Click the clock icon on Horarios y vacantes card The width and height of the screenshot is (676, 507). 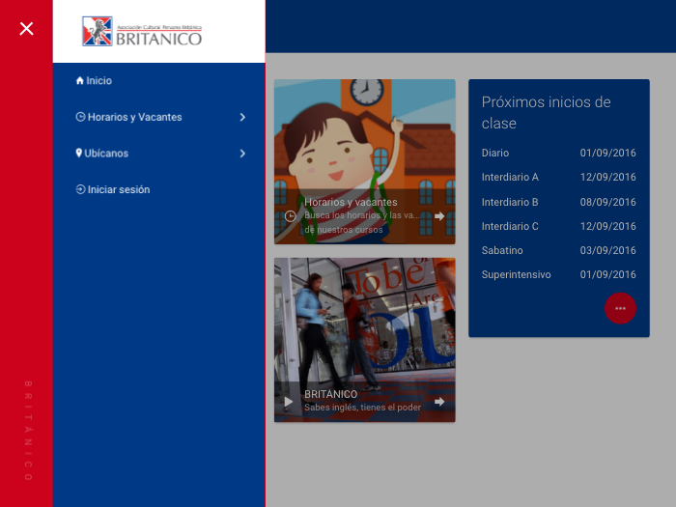pos(291,216)
